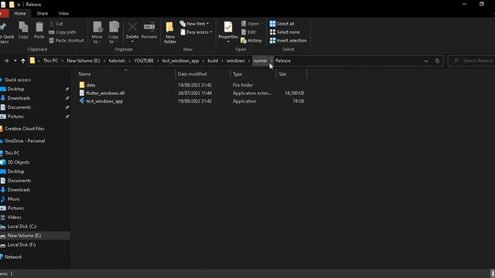Click Select none in ribbon
This screenshot has height=278, width=495.
(285, 32)
